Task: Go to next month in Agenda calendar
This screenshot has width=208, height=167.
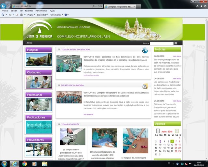Action: click(x=176, y=131)
